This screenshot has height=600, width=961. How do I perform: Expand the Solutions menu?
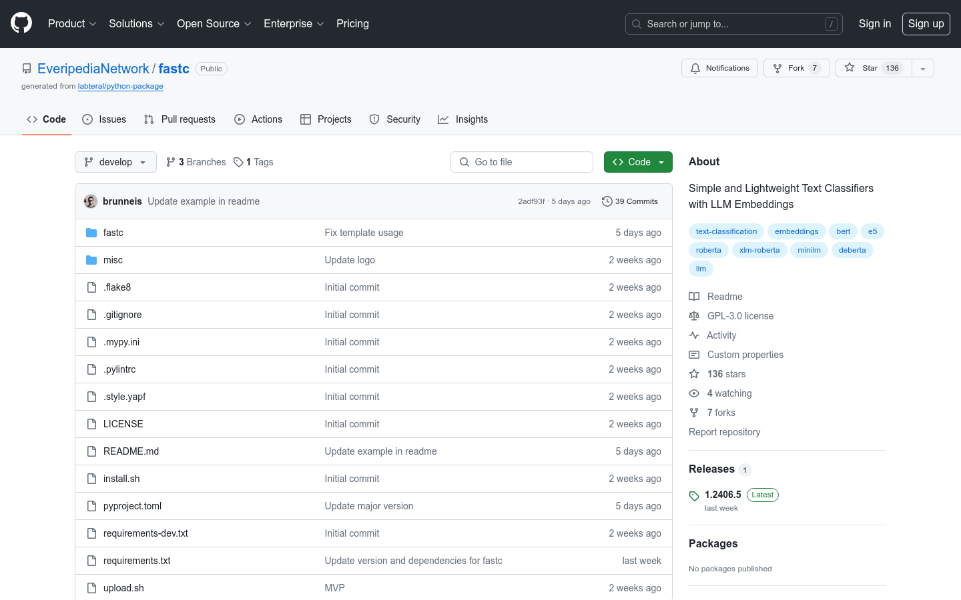[137, 23]
